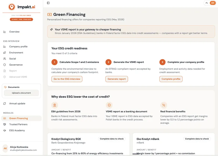Open the Overview menu item
The width and height of the screenshot is (218, 156).
22,32
